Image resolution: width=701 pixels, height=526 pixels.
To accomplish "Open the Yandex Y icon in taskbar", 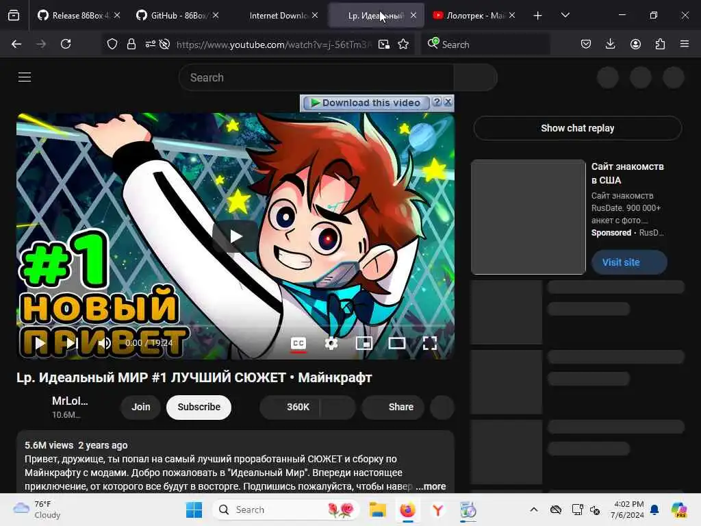I will (437, 510).
